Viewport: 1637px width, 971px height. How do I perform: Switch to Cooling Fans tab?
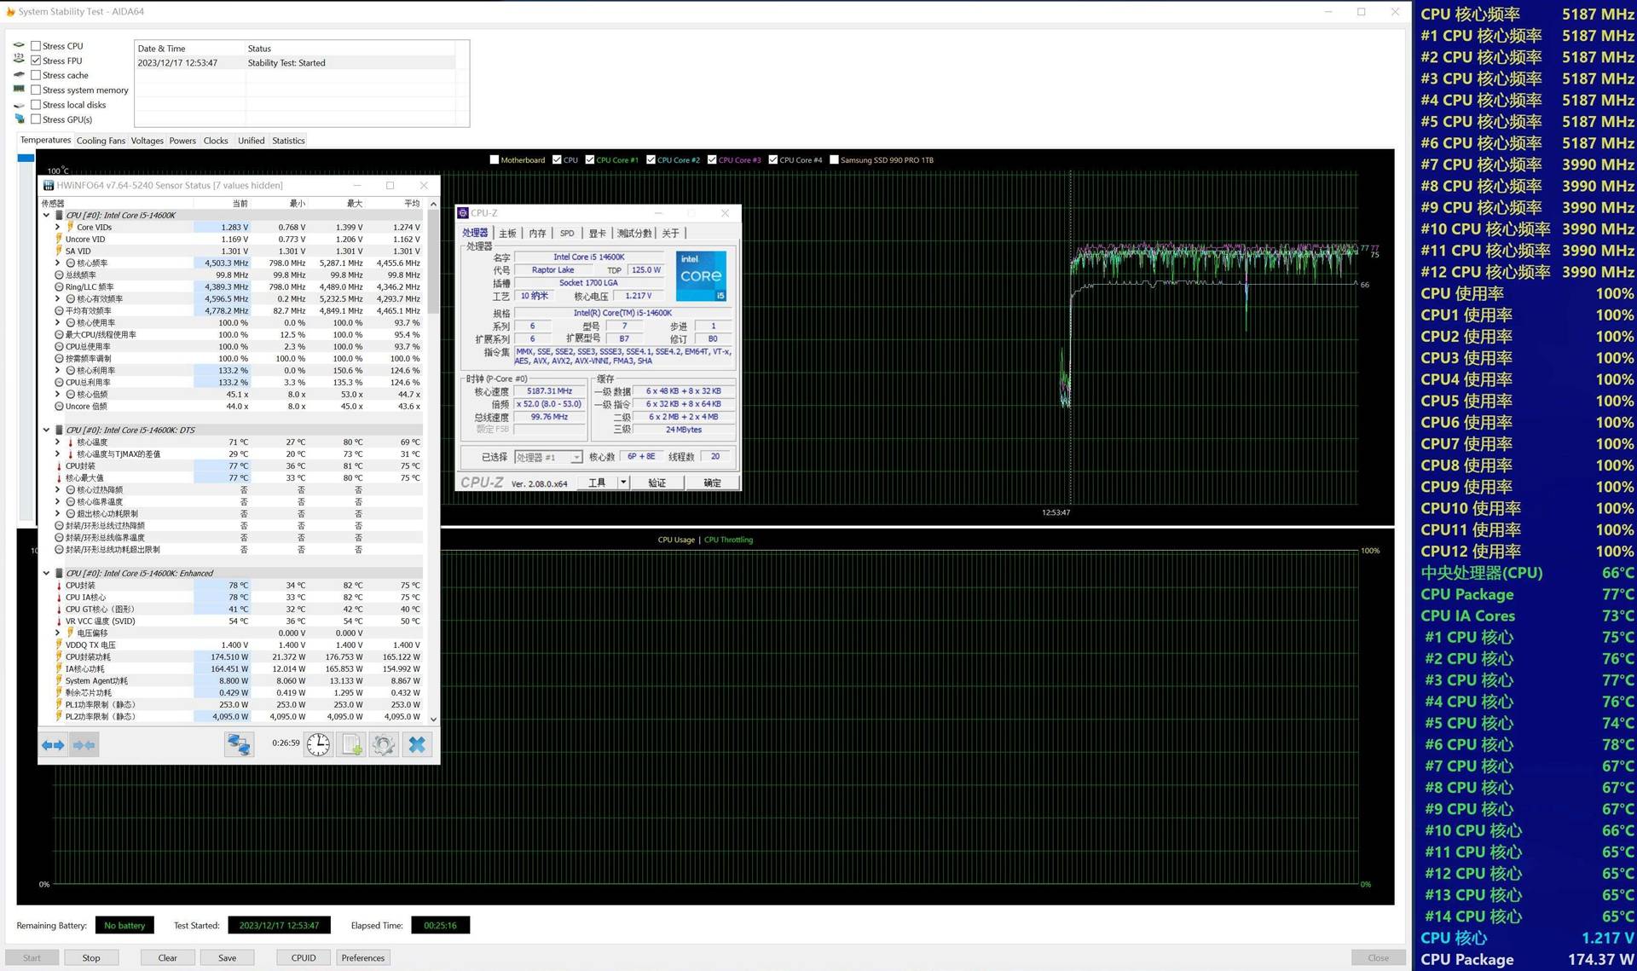pyautogui.click(x=101, y=141)
